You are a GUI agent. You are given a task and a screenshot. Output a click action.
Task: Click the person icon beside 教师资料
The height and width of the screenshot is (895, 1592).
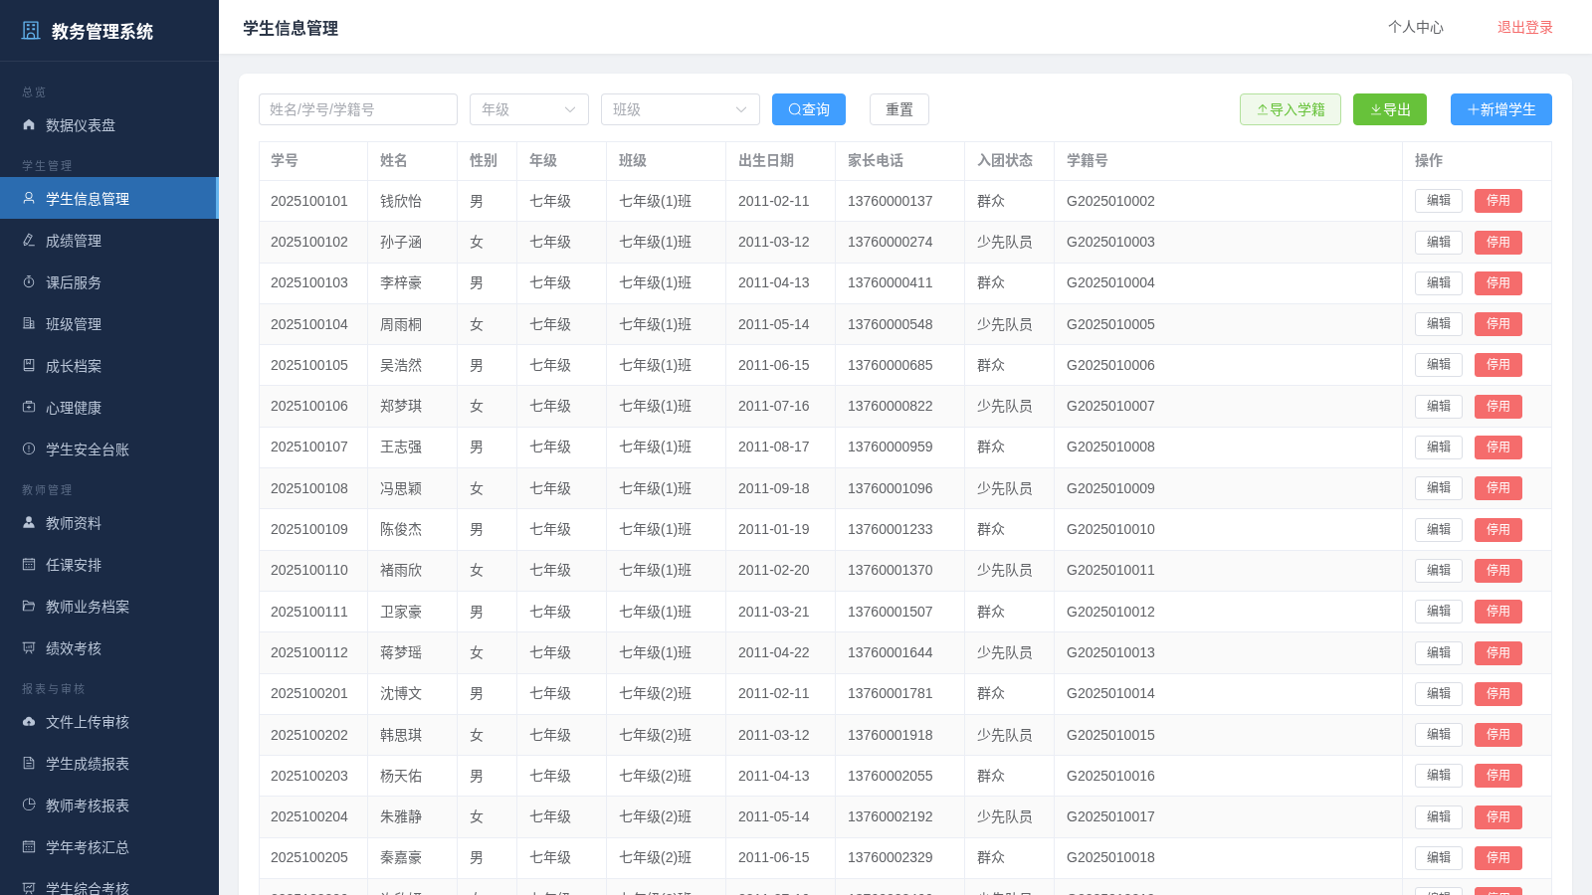point(29,523)
